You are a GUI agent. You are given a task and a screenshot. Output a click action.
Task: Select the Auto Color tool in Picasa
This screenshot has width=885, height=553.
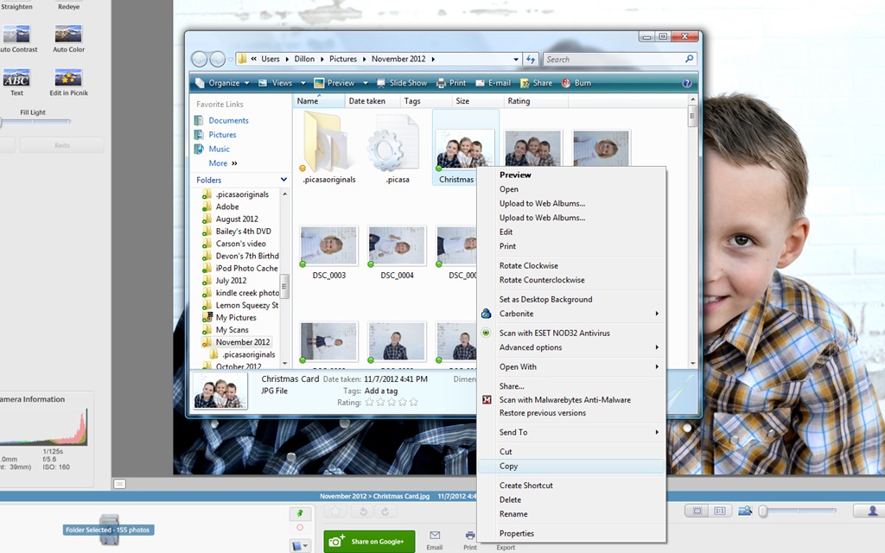pyautogui.click(x=68, y=39)
